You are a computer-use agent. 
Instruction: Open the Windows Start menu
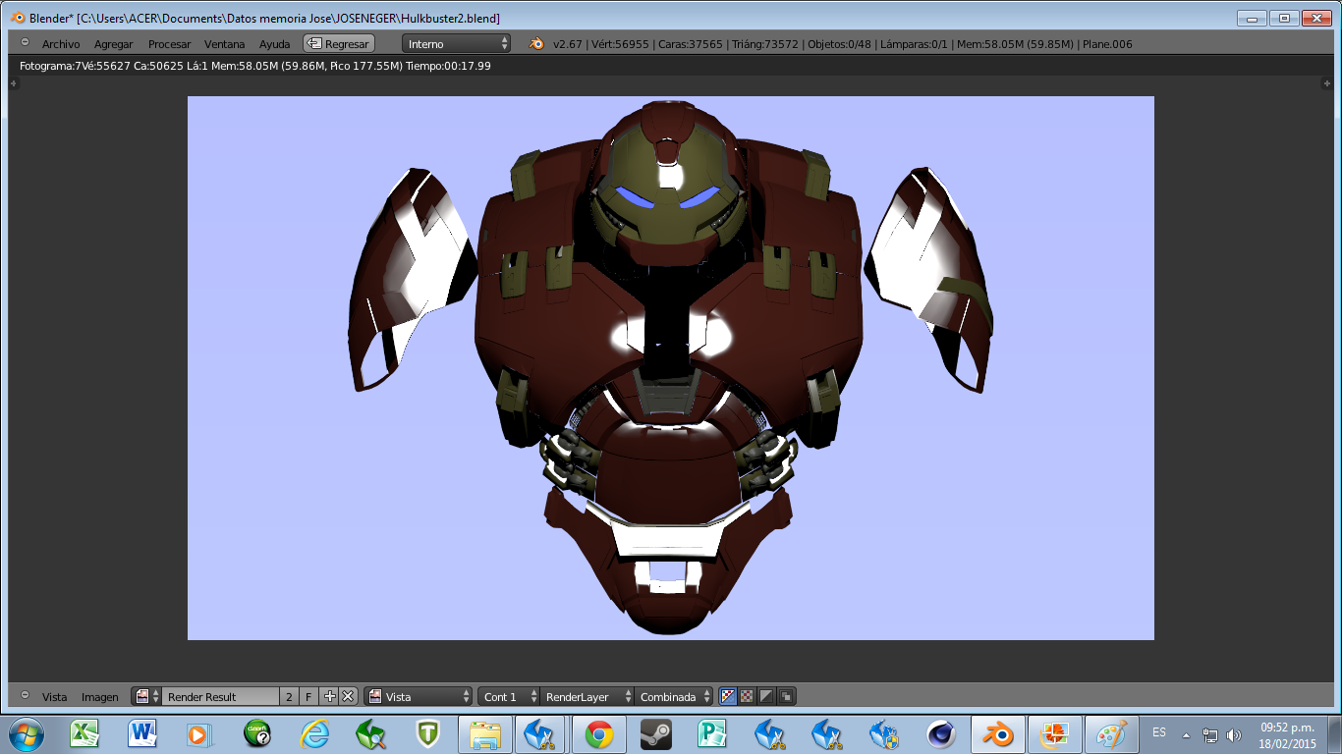pyautogui.click(x=25, y=734)
